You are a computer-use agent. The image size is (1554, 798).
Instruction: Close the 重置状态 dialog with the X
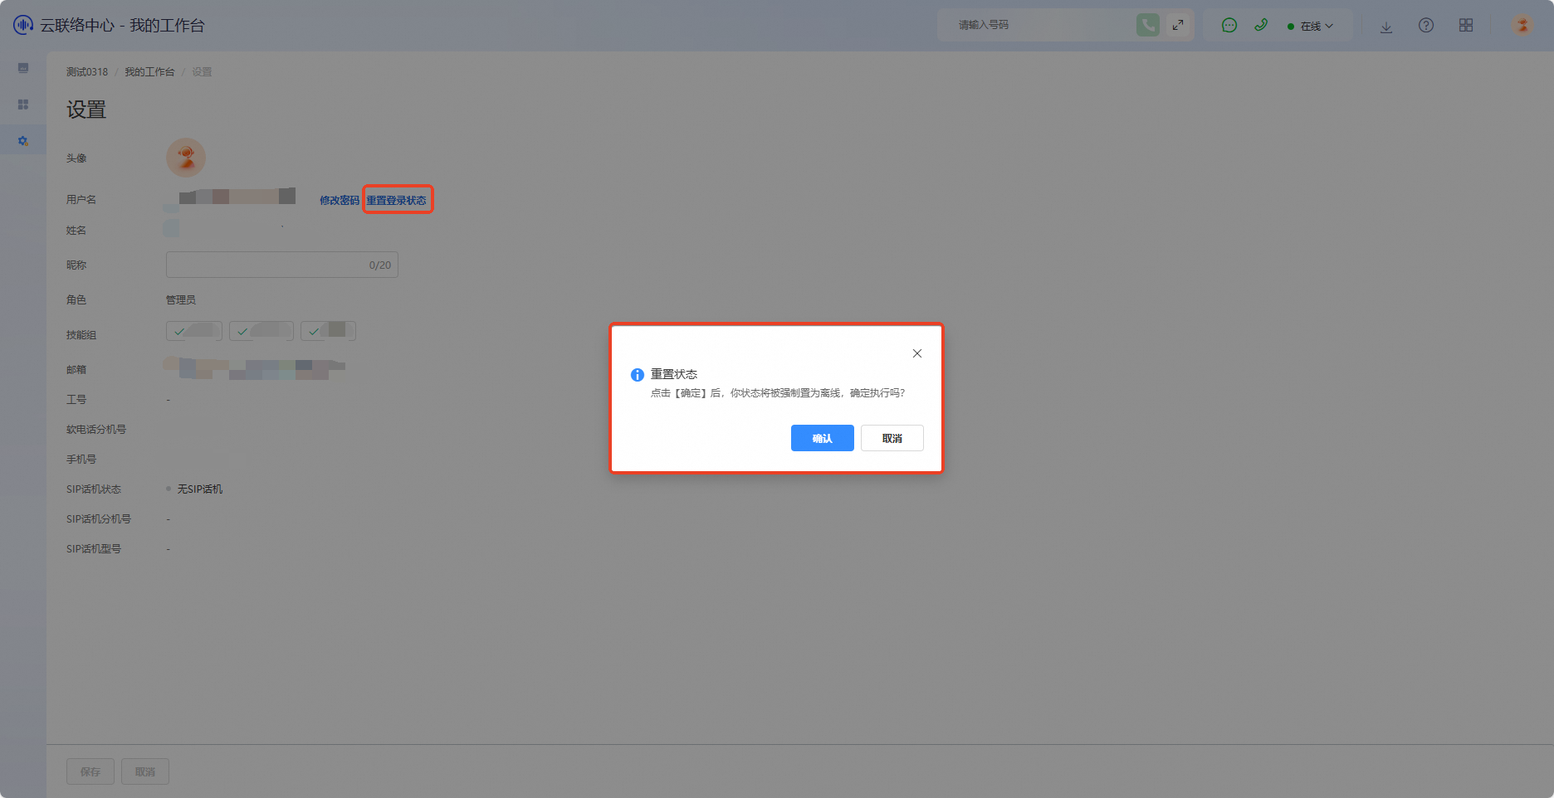(917, 353)
